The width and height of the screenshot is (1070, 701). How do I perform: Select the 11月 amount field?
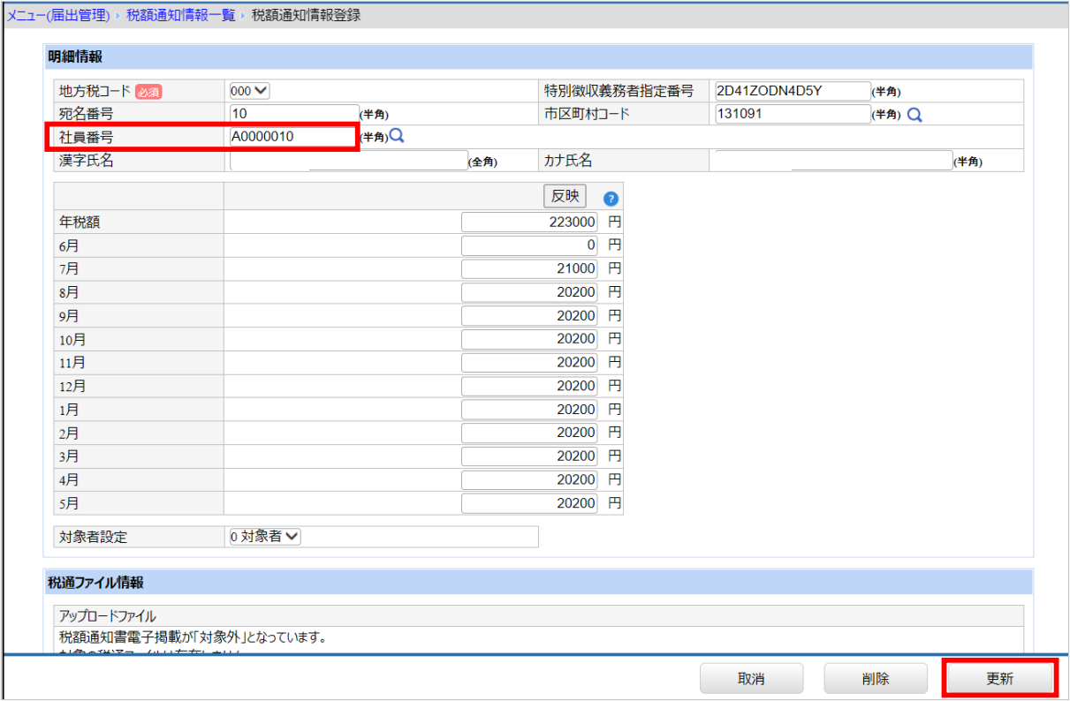(x=530, y=362)
